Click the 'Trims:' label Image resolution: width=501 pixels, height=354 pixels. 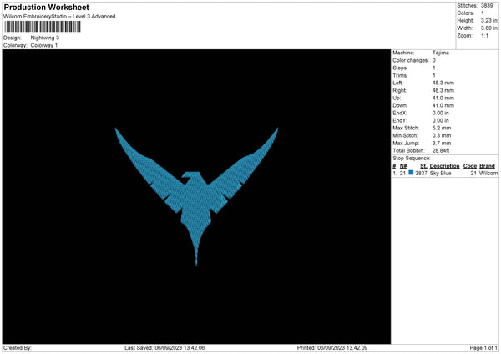coord(400,75)
